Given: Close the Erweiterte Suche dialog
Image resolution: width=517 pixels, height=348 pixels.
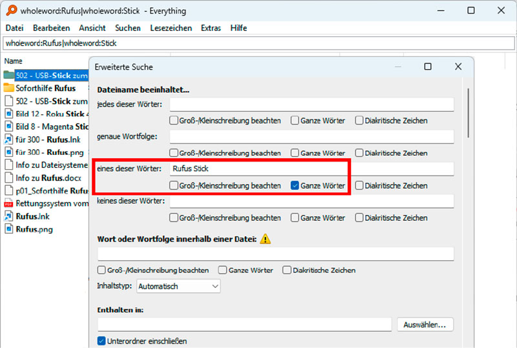Looking at the screenshot, I should pyautogui.click(x=458, y=67).
